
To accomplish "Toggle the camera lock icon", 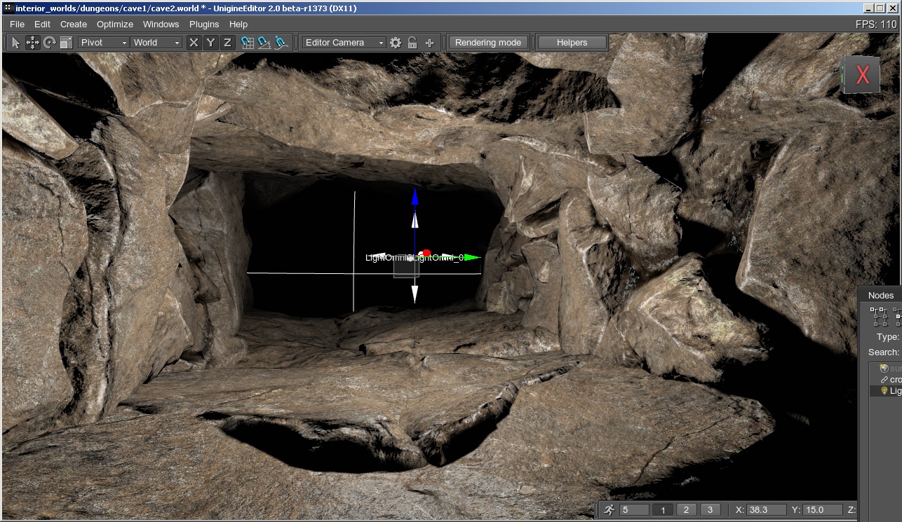I will pyautogui.click(x=412, y=43).
